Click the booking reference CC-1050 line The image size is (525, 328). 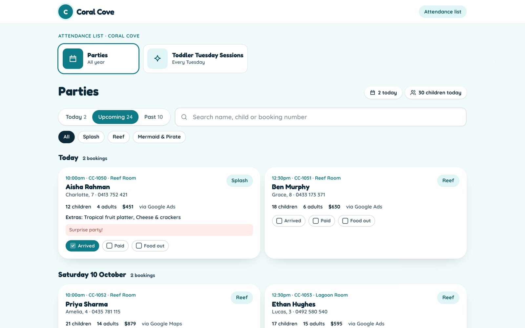[101, 178]
